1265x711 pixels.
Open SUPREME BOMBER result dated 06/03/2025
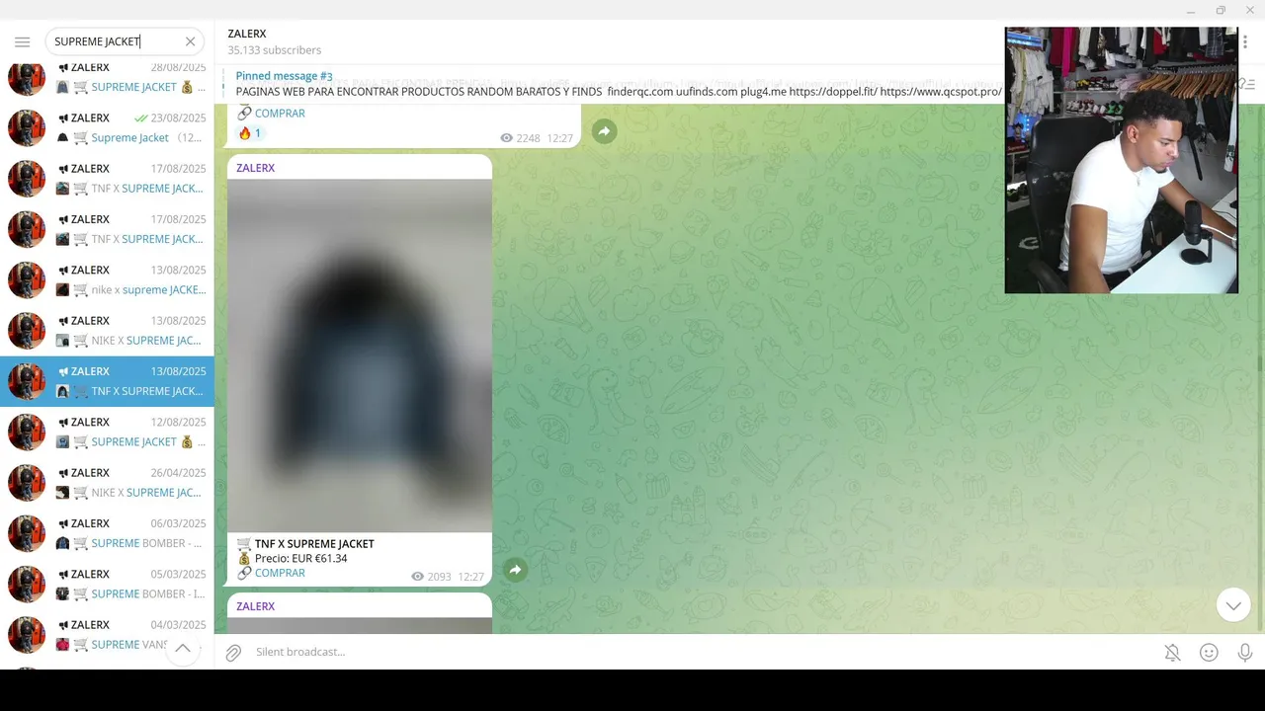tap(107, 533)
